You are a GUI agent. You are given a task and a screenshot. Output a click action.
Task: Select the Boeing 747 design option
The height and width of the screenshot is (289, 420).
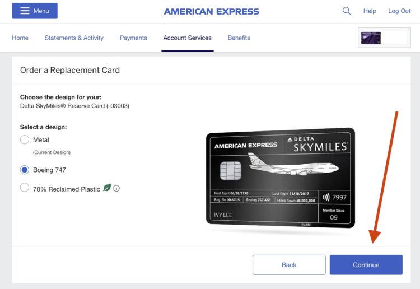25,170
